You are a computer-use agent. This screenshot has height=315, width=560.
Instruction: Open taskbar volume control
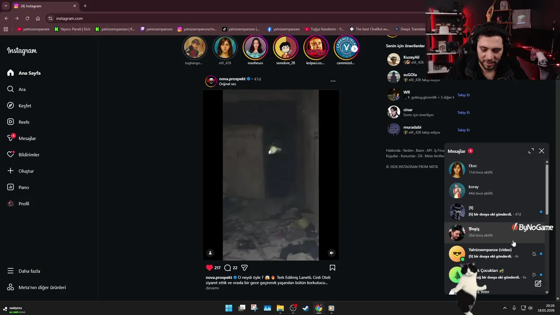(530, 308)
